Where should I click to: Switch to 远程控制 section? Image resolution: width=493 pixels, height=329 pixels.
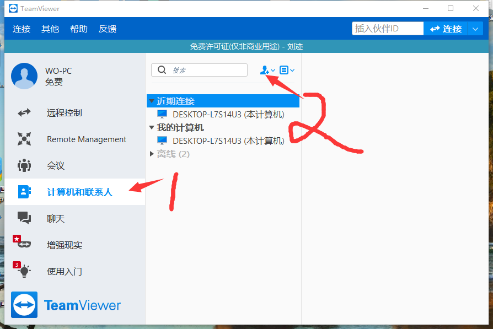click(75, 112)
